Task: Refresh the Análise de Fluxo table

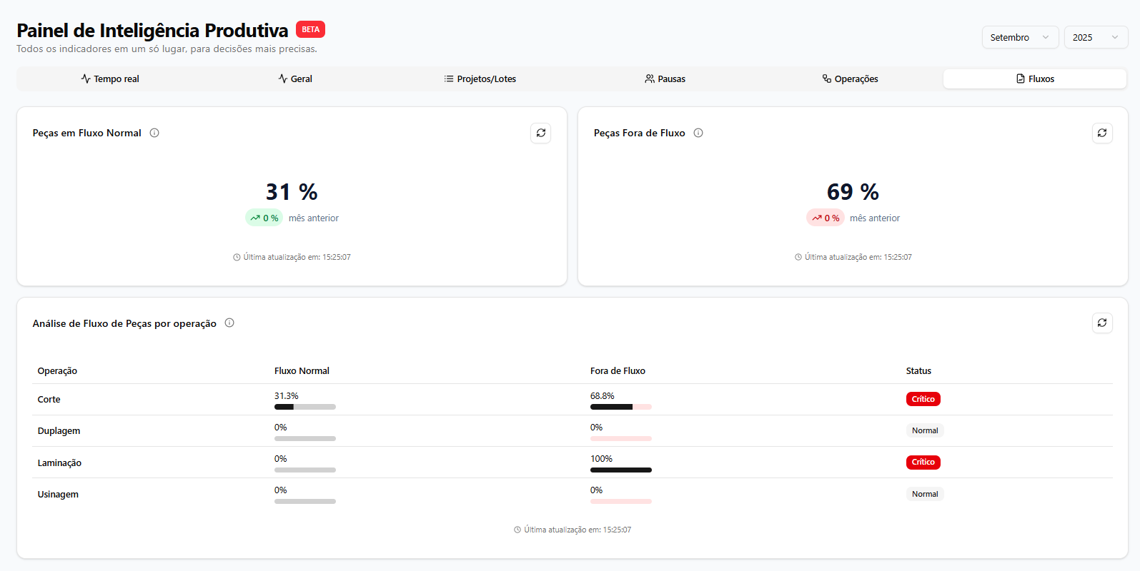Action: 1102,323
